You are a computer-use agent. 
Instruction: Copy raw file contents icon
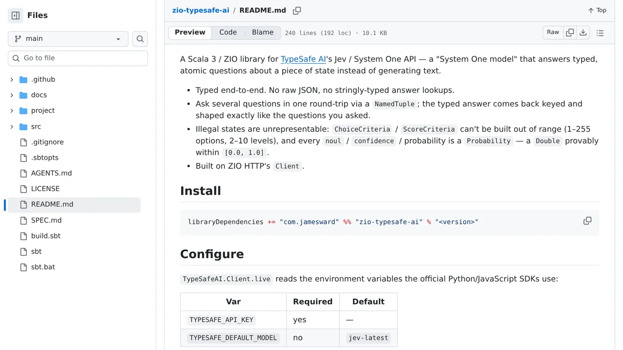coord(570,33)
